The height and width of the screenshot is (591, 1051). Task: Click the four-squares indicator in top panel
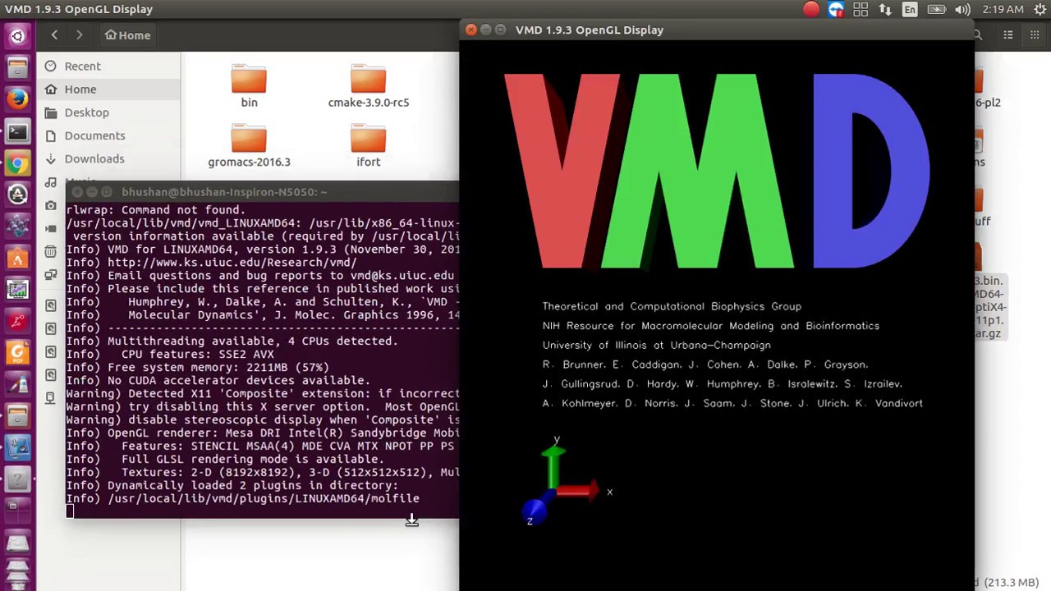point(861,10)
